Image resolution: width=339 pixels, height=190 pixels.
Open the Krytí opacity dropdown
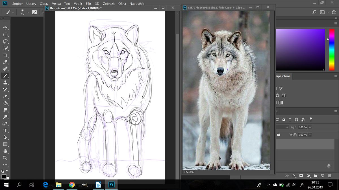tap(310, 127)
